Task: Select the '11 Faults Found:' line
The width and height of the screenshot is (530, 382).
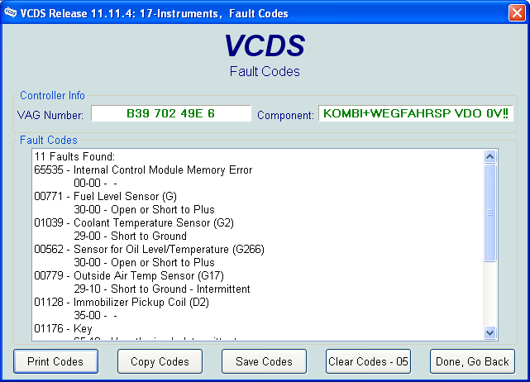Action: [74, 156]
